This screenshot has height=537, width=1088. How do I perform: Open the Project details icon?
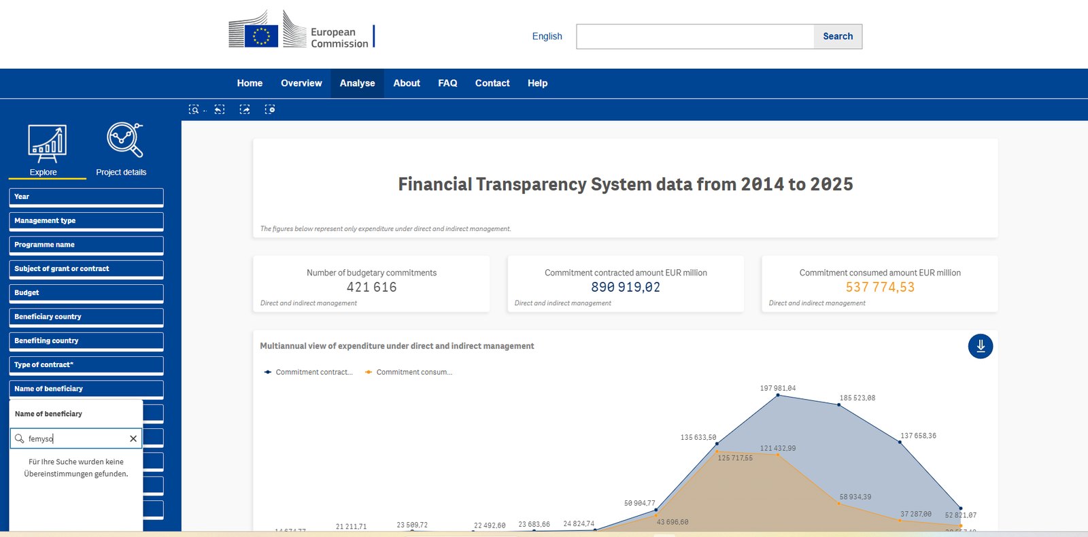(124, 140)
